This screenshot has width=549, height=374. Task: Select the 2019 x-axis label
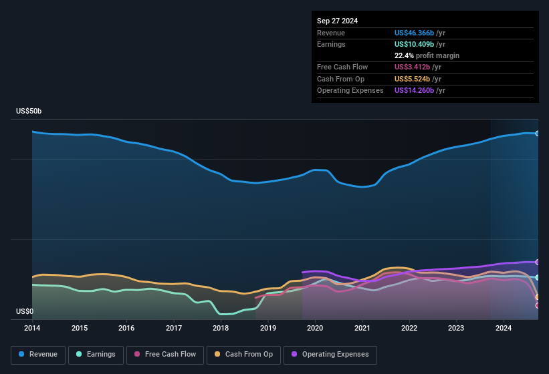(x=268, y=328)
